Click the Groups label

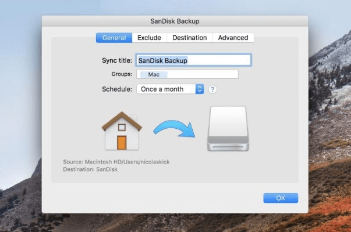click(x=122, y=74)
